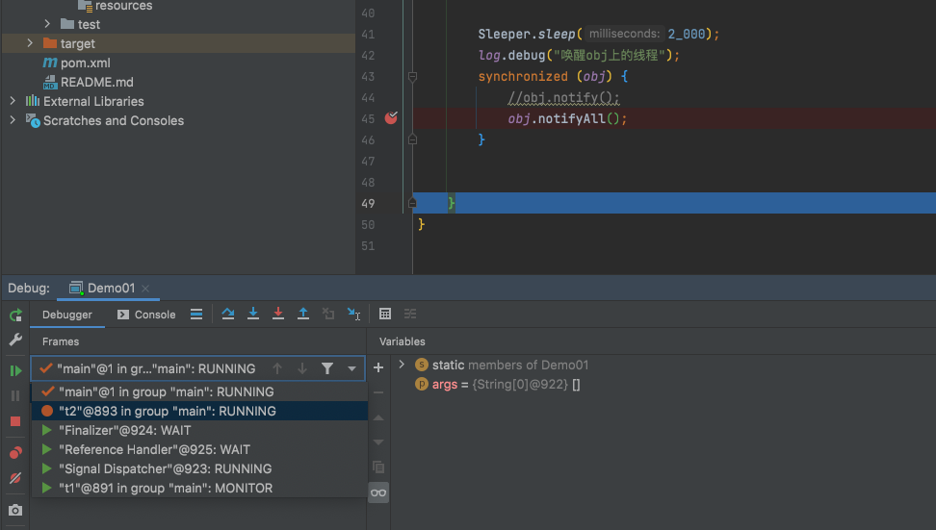The image size is (936, 530).
Task: Click the Add new watch plus button
Action: pyautogui.click(x=378, y=367)
